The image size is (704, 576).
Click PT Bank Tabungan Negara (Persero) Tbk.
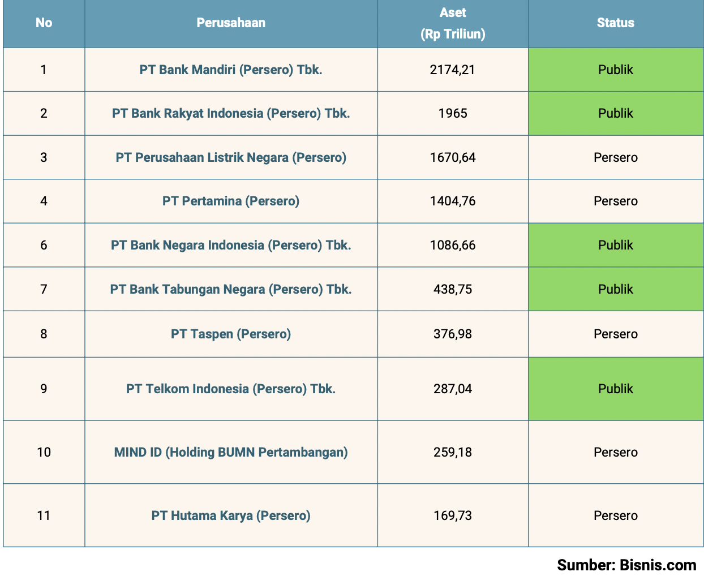(x=231, y=289)
